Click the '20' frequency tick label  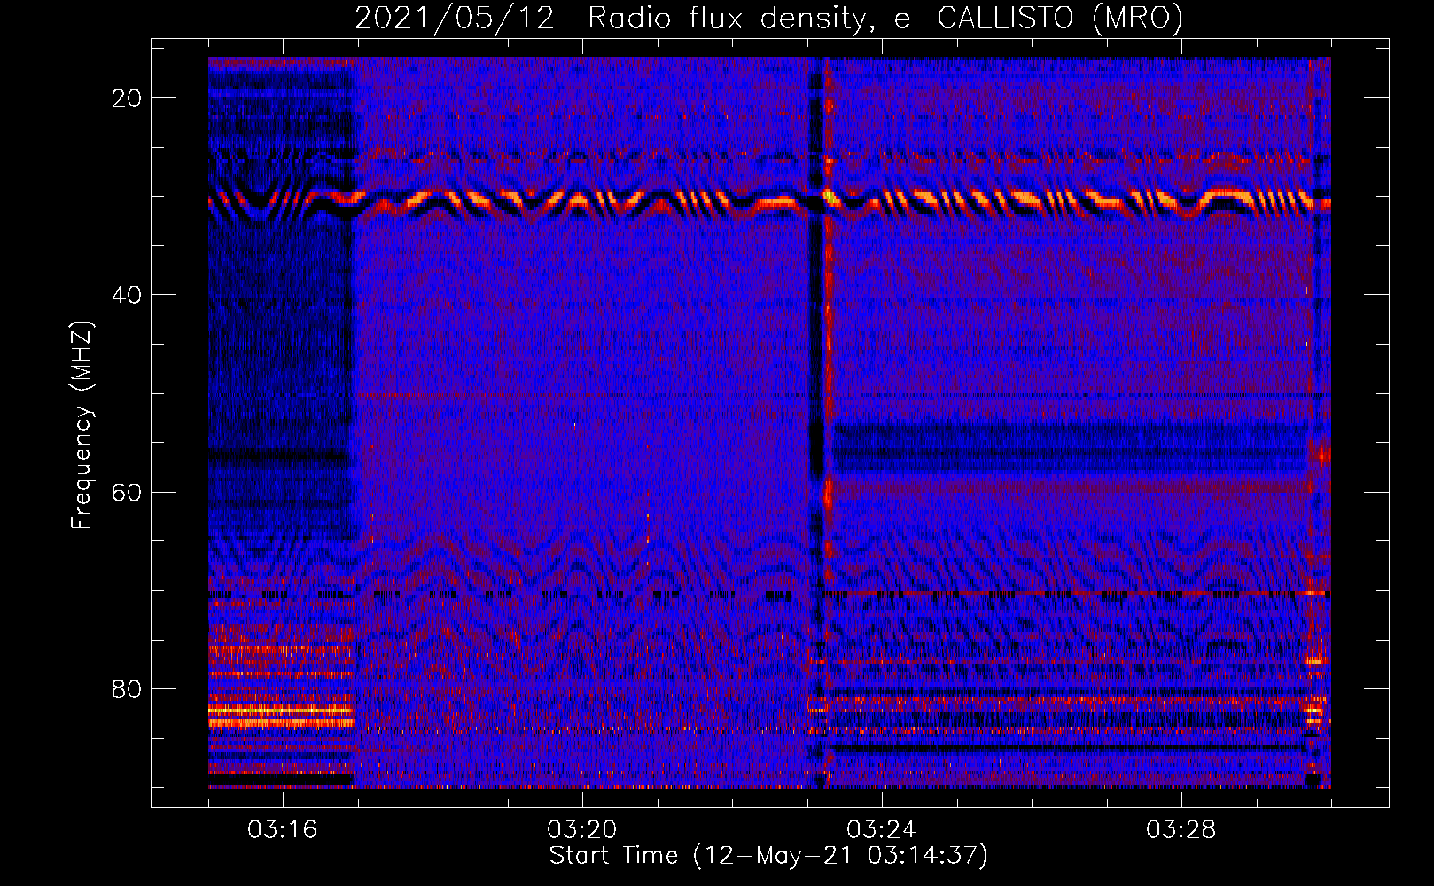[x=128, y=98]
